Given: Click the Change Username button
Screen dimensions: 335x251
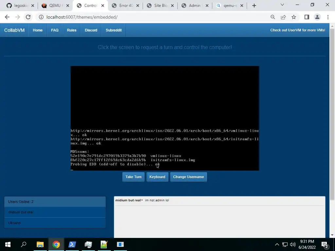Looking at the screenshot, I should (x=188, y=177).
